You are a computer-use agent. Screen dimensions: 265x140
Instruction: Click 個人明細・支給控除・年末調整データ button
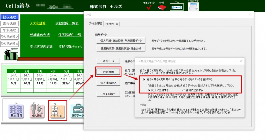coord(121,41)
